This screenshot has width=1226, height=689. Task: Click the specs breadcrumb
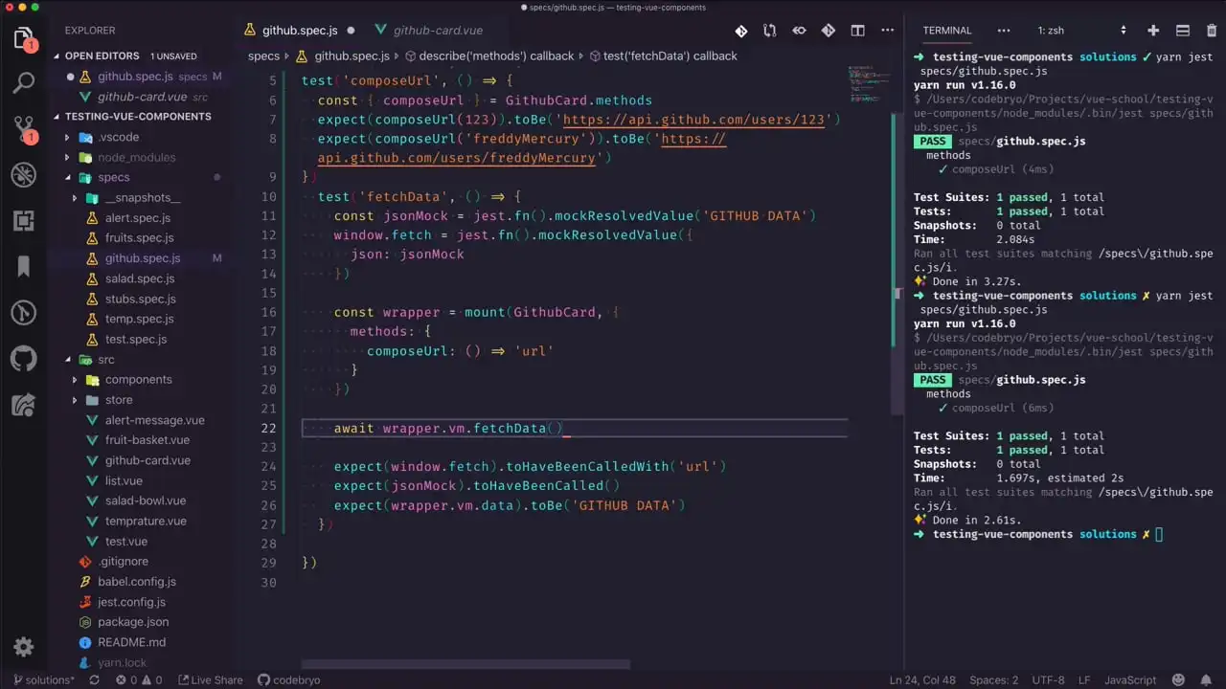263,56
